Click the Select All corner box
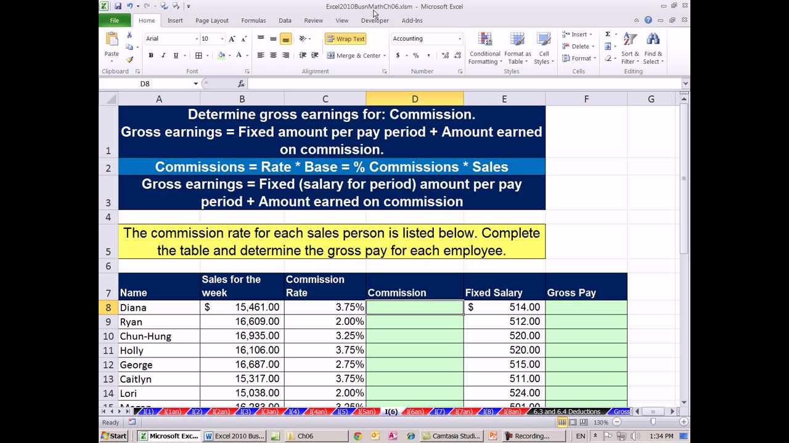 point(108,99)
